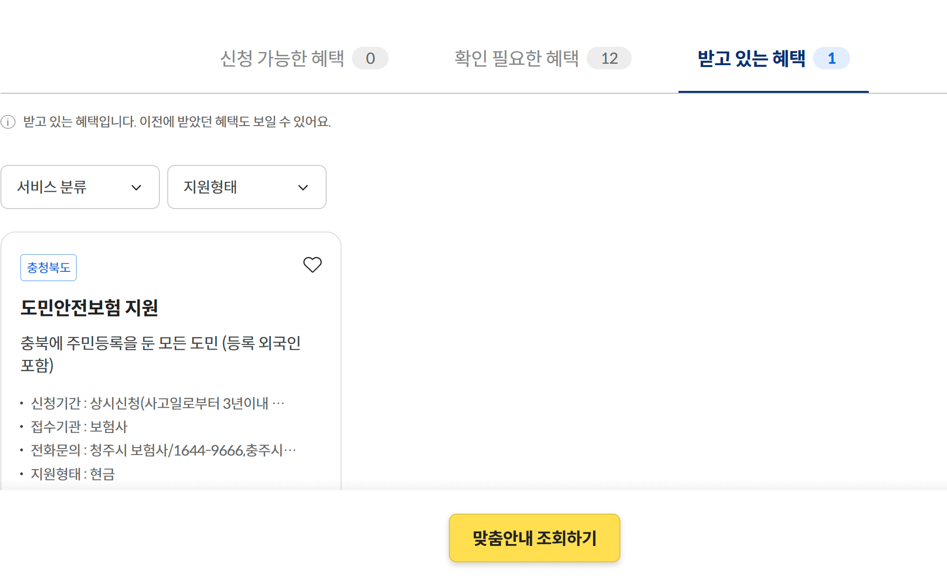Open the 지원형태 filter
This screenshot has width=947, height=583.
(246, 187)
